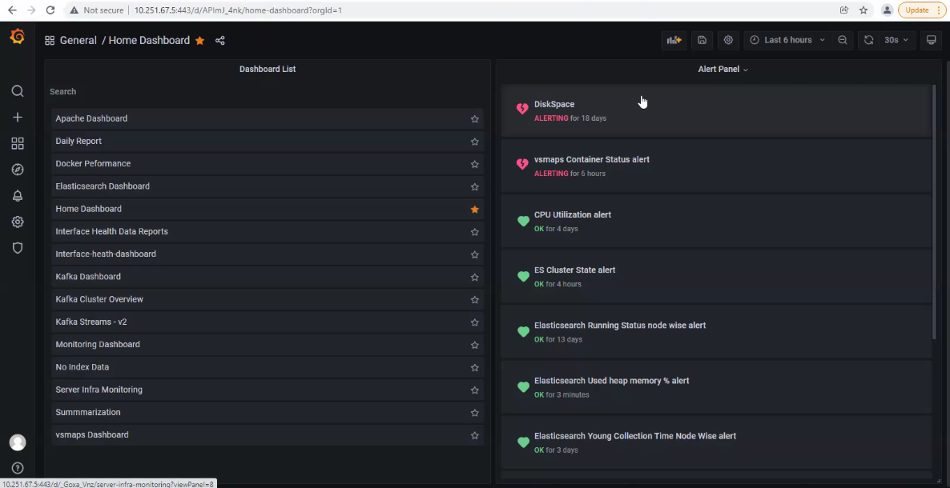Open the Grafana logo home menu

pos(17,38)
